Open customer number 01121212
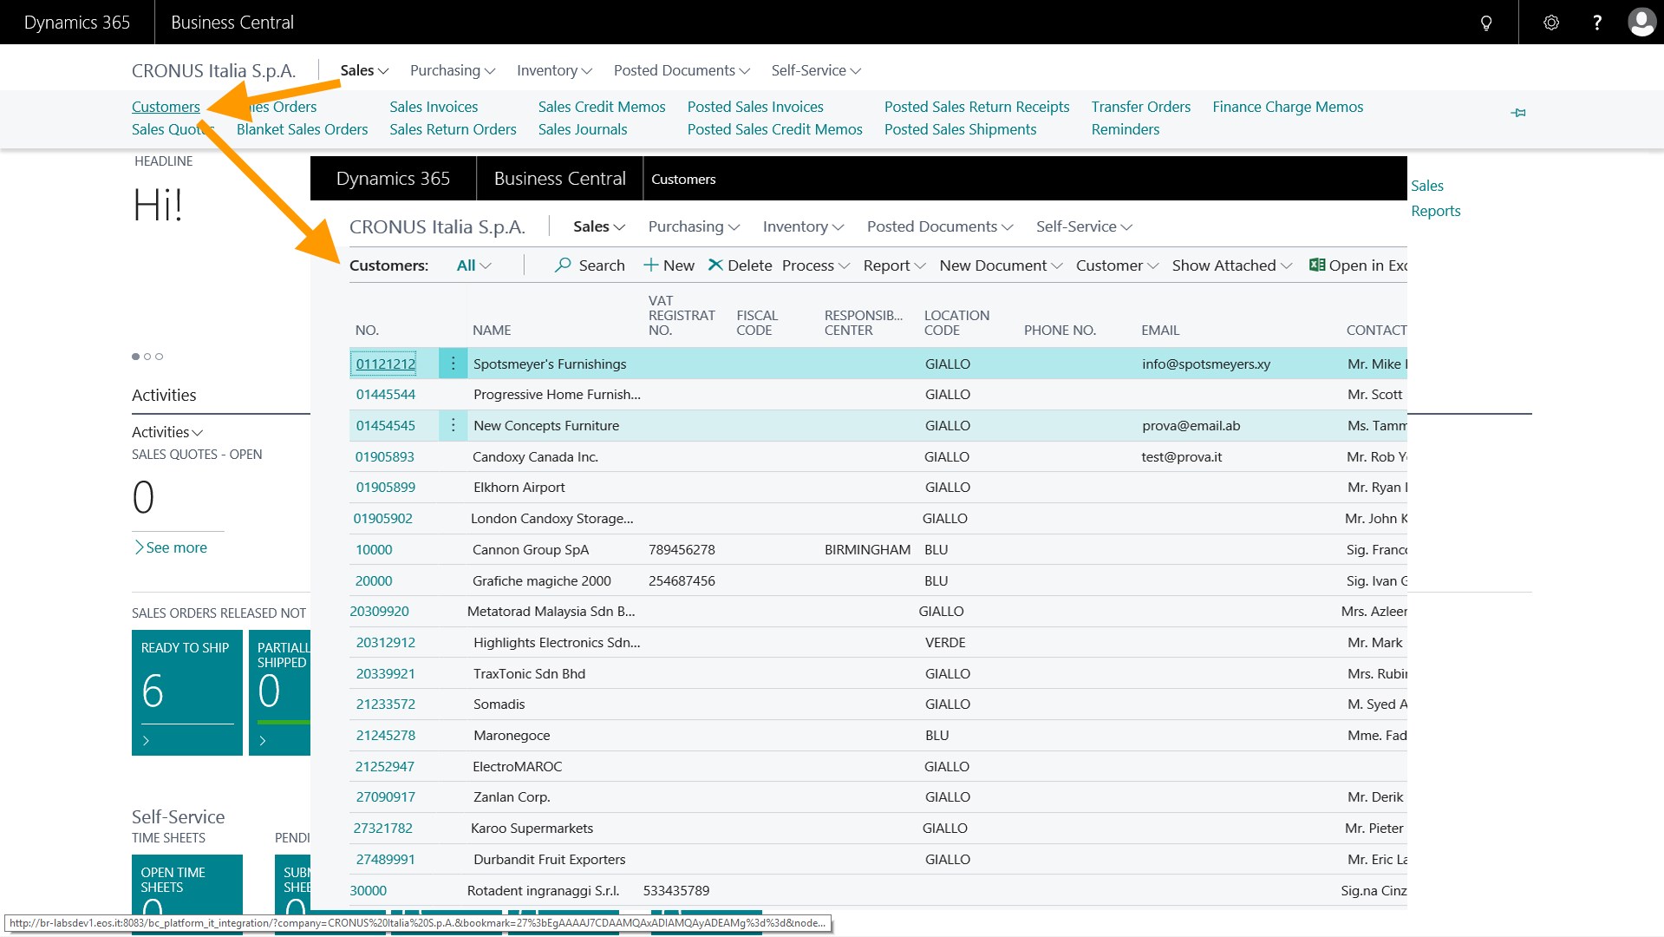The image size is (1664, 937). click(x=386, y=364)
